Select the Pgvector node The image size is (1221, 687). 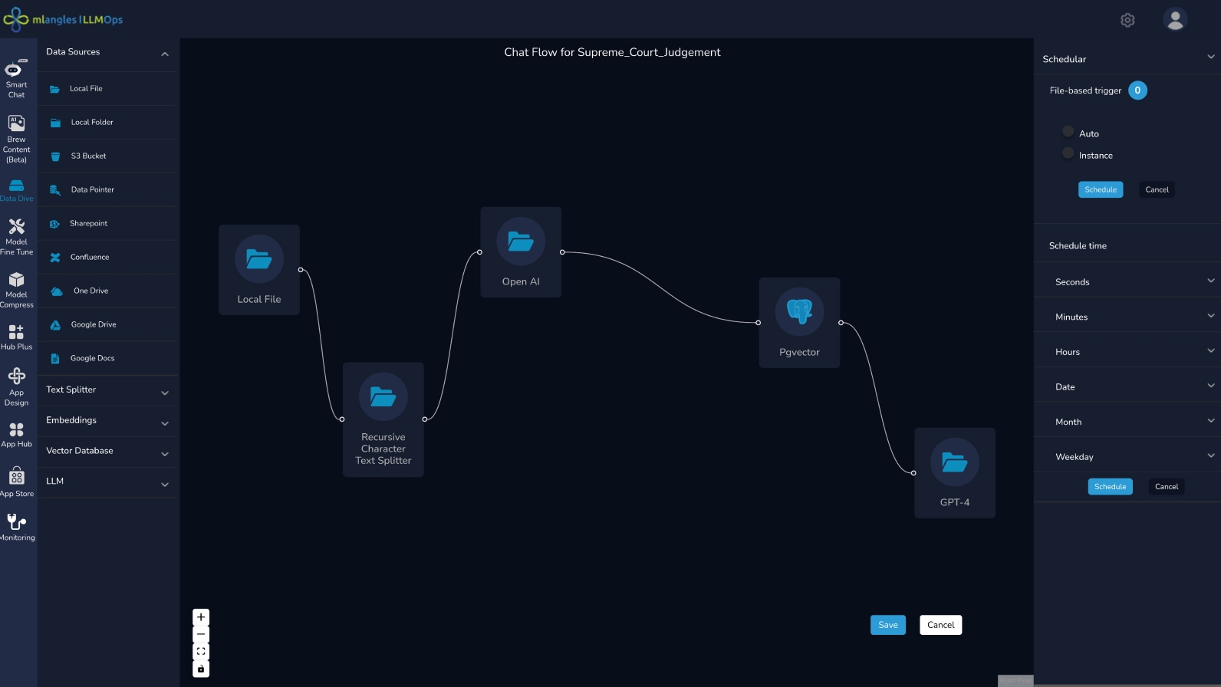tap(799, 323)
